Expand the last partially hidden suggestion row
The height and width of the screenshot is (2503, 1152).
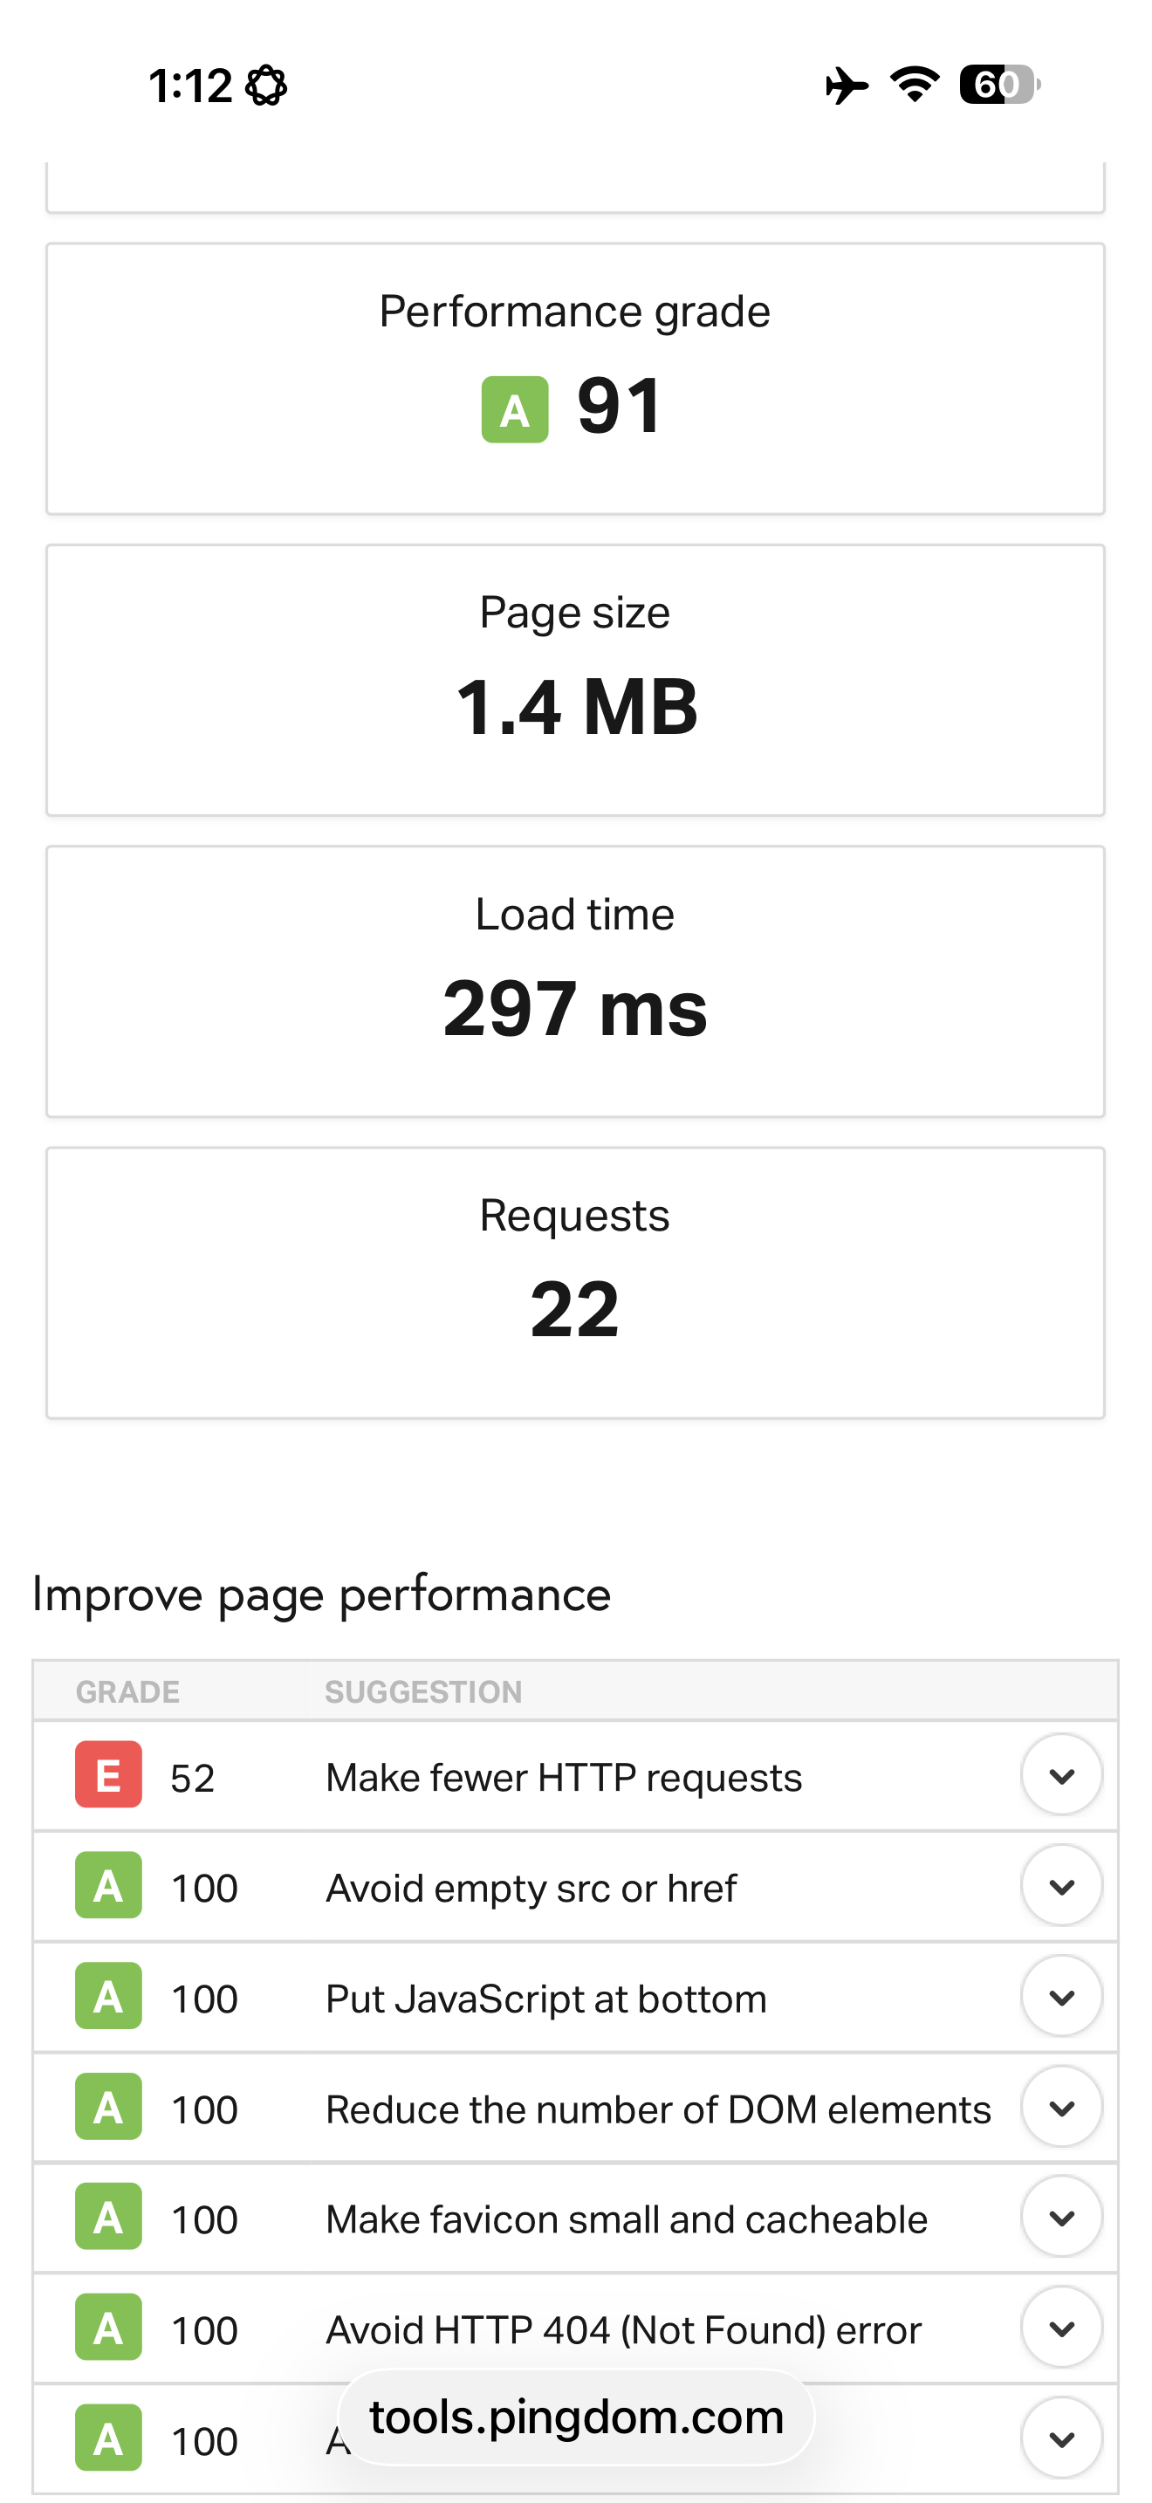coord(1060,2438)
